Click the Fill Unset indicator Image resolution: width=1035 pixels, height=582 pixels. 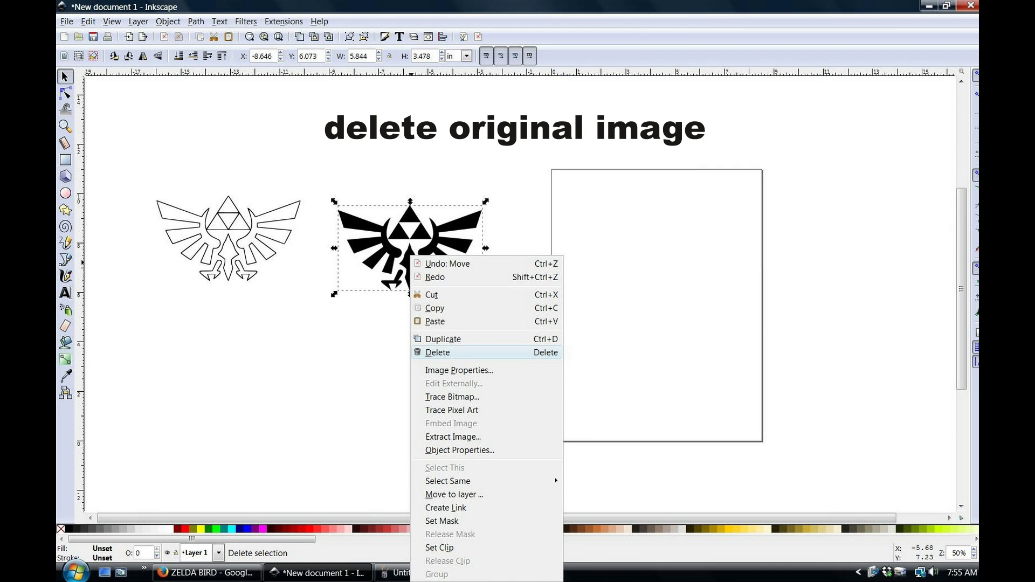tap(102, 549)
